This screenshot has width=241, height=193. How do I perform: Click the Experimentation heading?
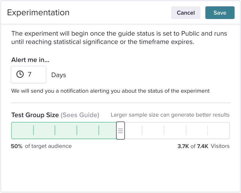point(38,12)
